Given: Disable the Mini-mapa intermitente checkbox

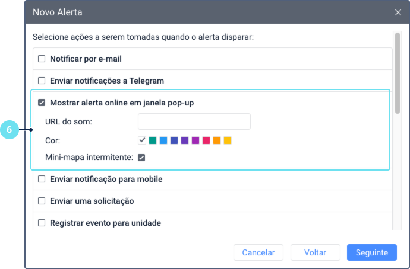Looking at the screenshot, I should coord(141,158).
